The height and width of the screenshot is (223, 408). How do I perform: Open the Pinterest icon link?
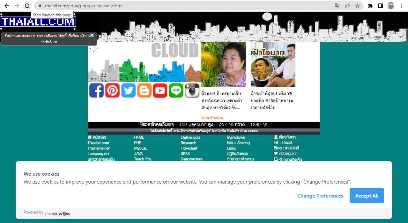click(112, 90)
